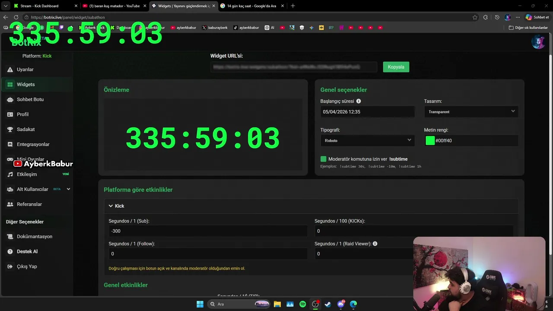
Task: Click the green Metin rengi color swatch
Action: [430, 140]
